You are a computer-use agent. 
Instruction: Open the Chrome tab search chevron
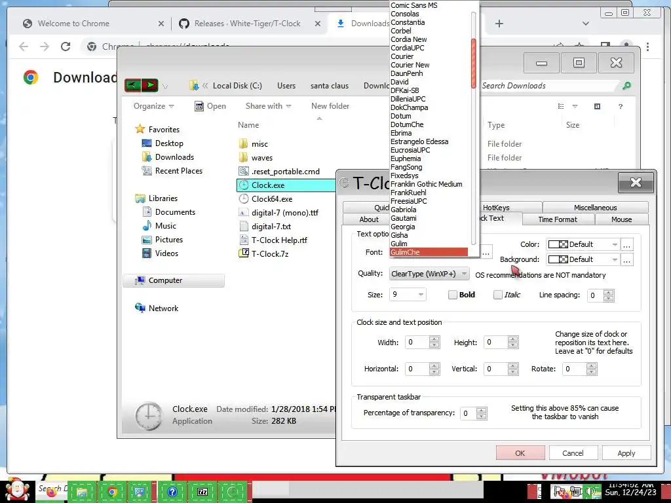pyautogui.click(x=585, y=24)
